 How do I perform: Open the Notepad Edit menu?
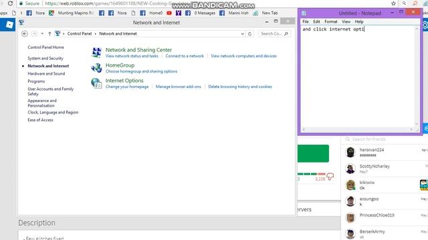coord(316,21)
